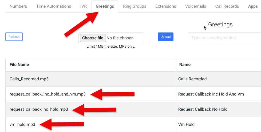261x132 pixels.
Task: Select the vm_hold.mp3 file entry
Action: pyautogui.click(x=22, y=124)
